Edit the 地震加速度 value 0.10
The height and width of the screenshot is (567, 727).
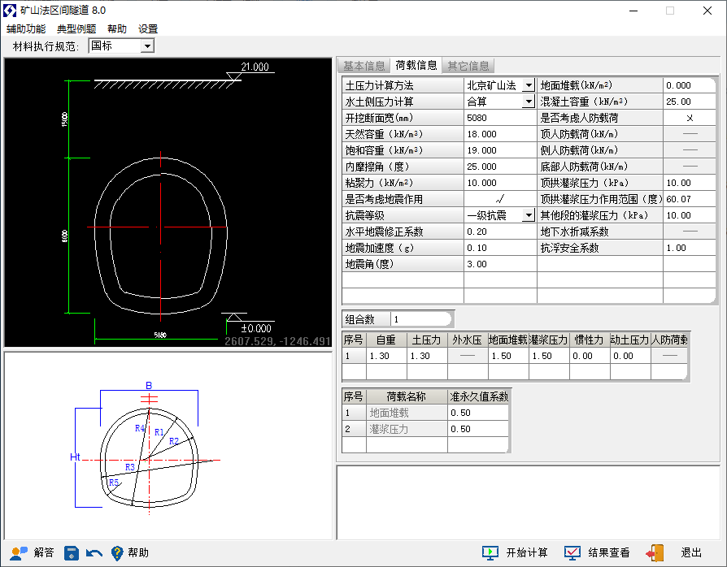(500, 248)
